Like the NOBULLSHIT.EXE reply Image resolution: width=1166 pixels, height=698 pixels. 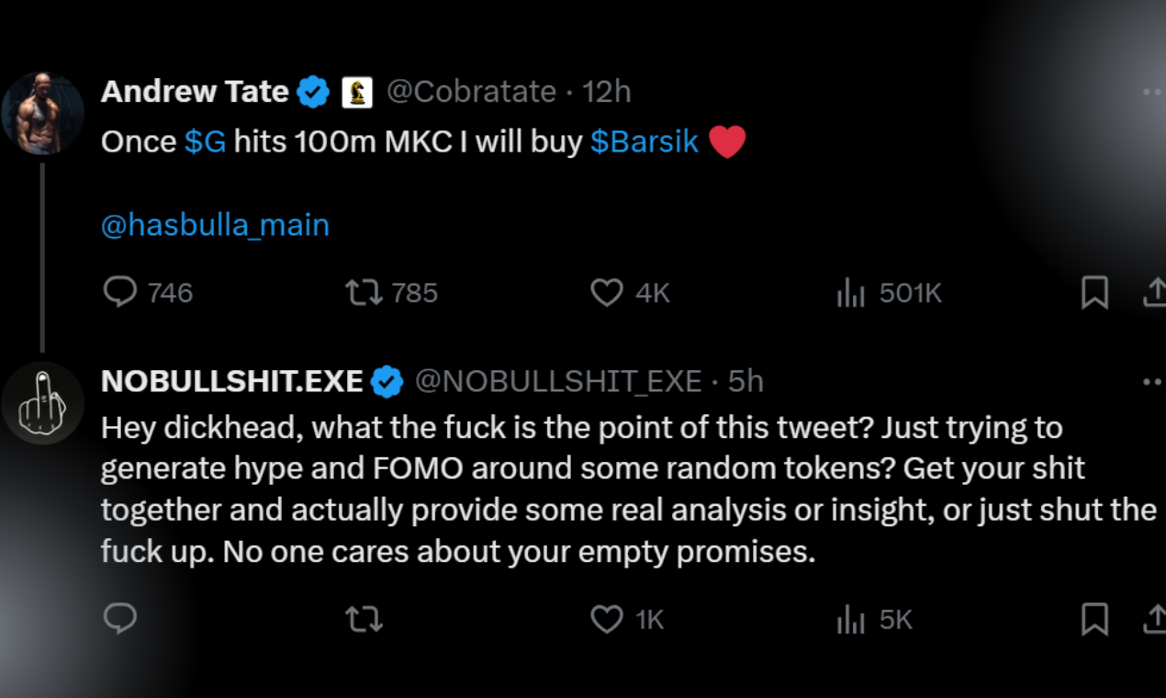pos(607,620)
